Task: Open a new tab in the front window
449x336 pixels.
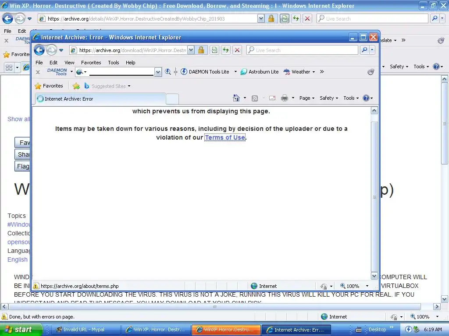Action: pyautogui.click(x=172, y=99)
